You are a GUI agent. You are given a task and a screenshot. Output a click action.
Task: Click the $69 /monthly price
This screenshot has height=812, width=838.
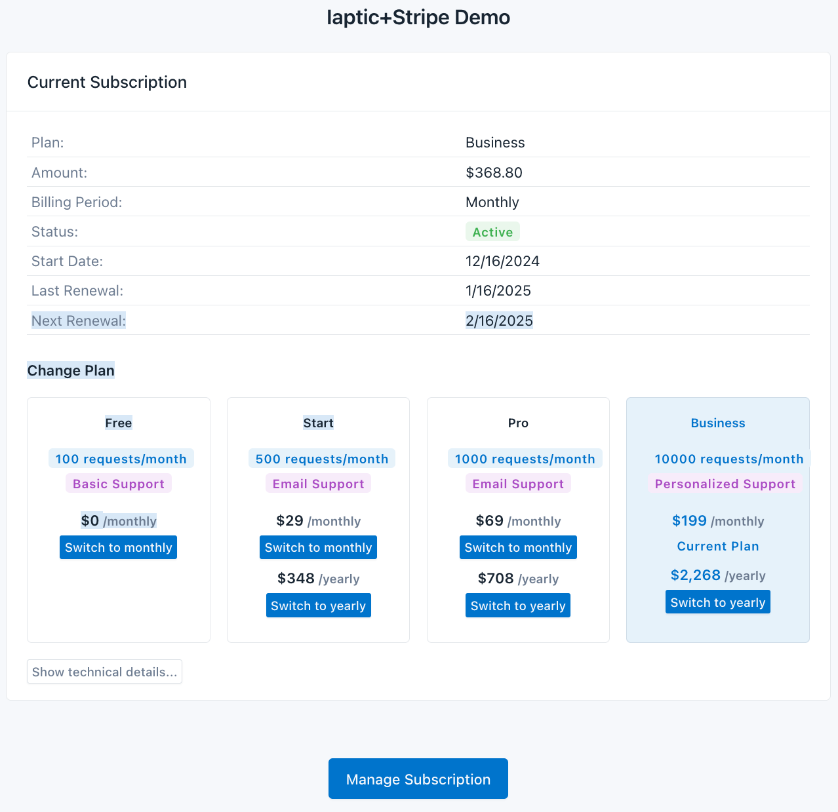(518, 521)
